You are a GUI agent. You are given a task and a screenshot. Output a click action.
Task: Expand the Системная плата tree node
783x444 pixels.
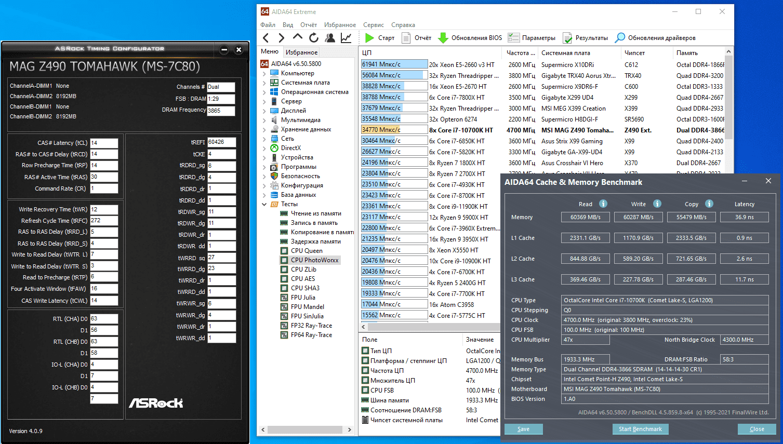[x=264, y=83]
